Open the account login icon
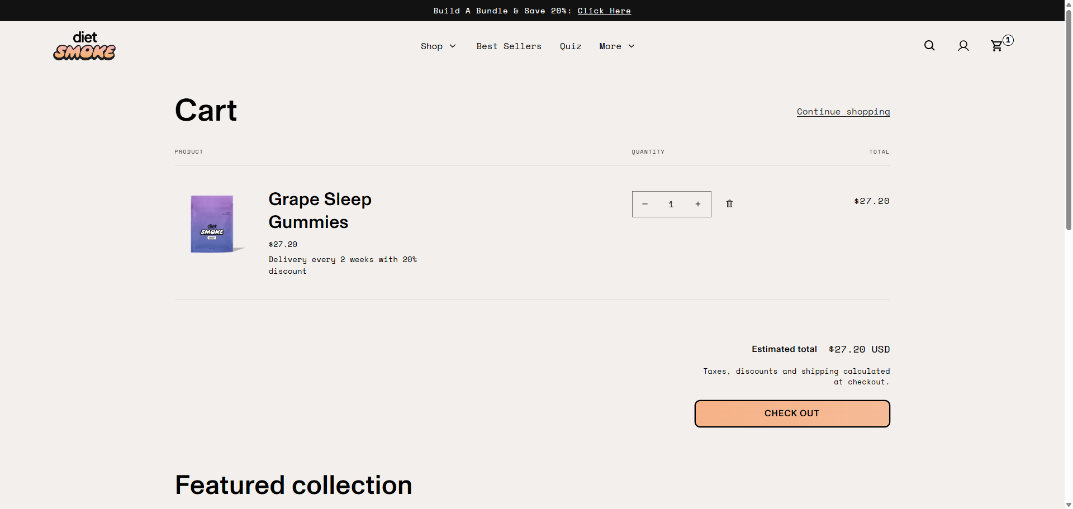1073x509 pixels. (963, 46)
